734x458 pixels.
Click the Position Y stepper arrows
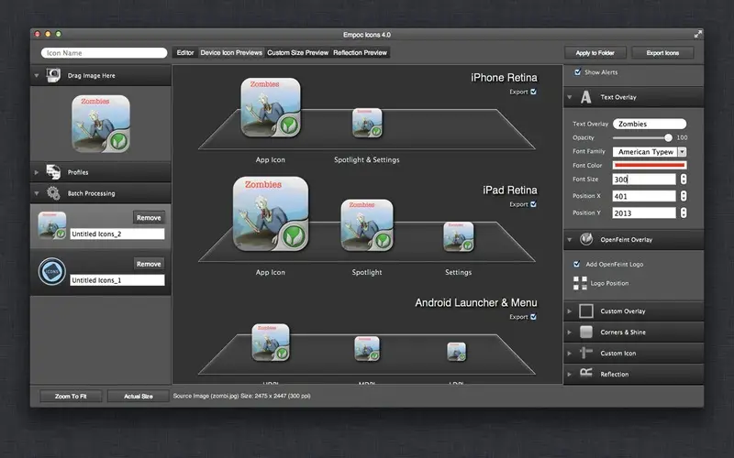pos(684,213)
